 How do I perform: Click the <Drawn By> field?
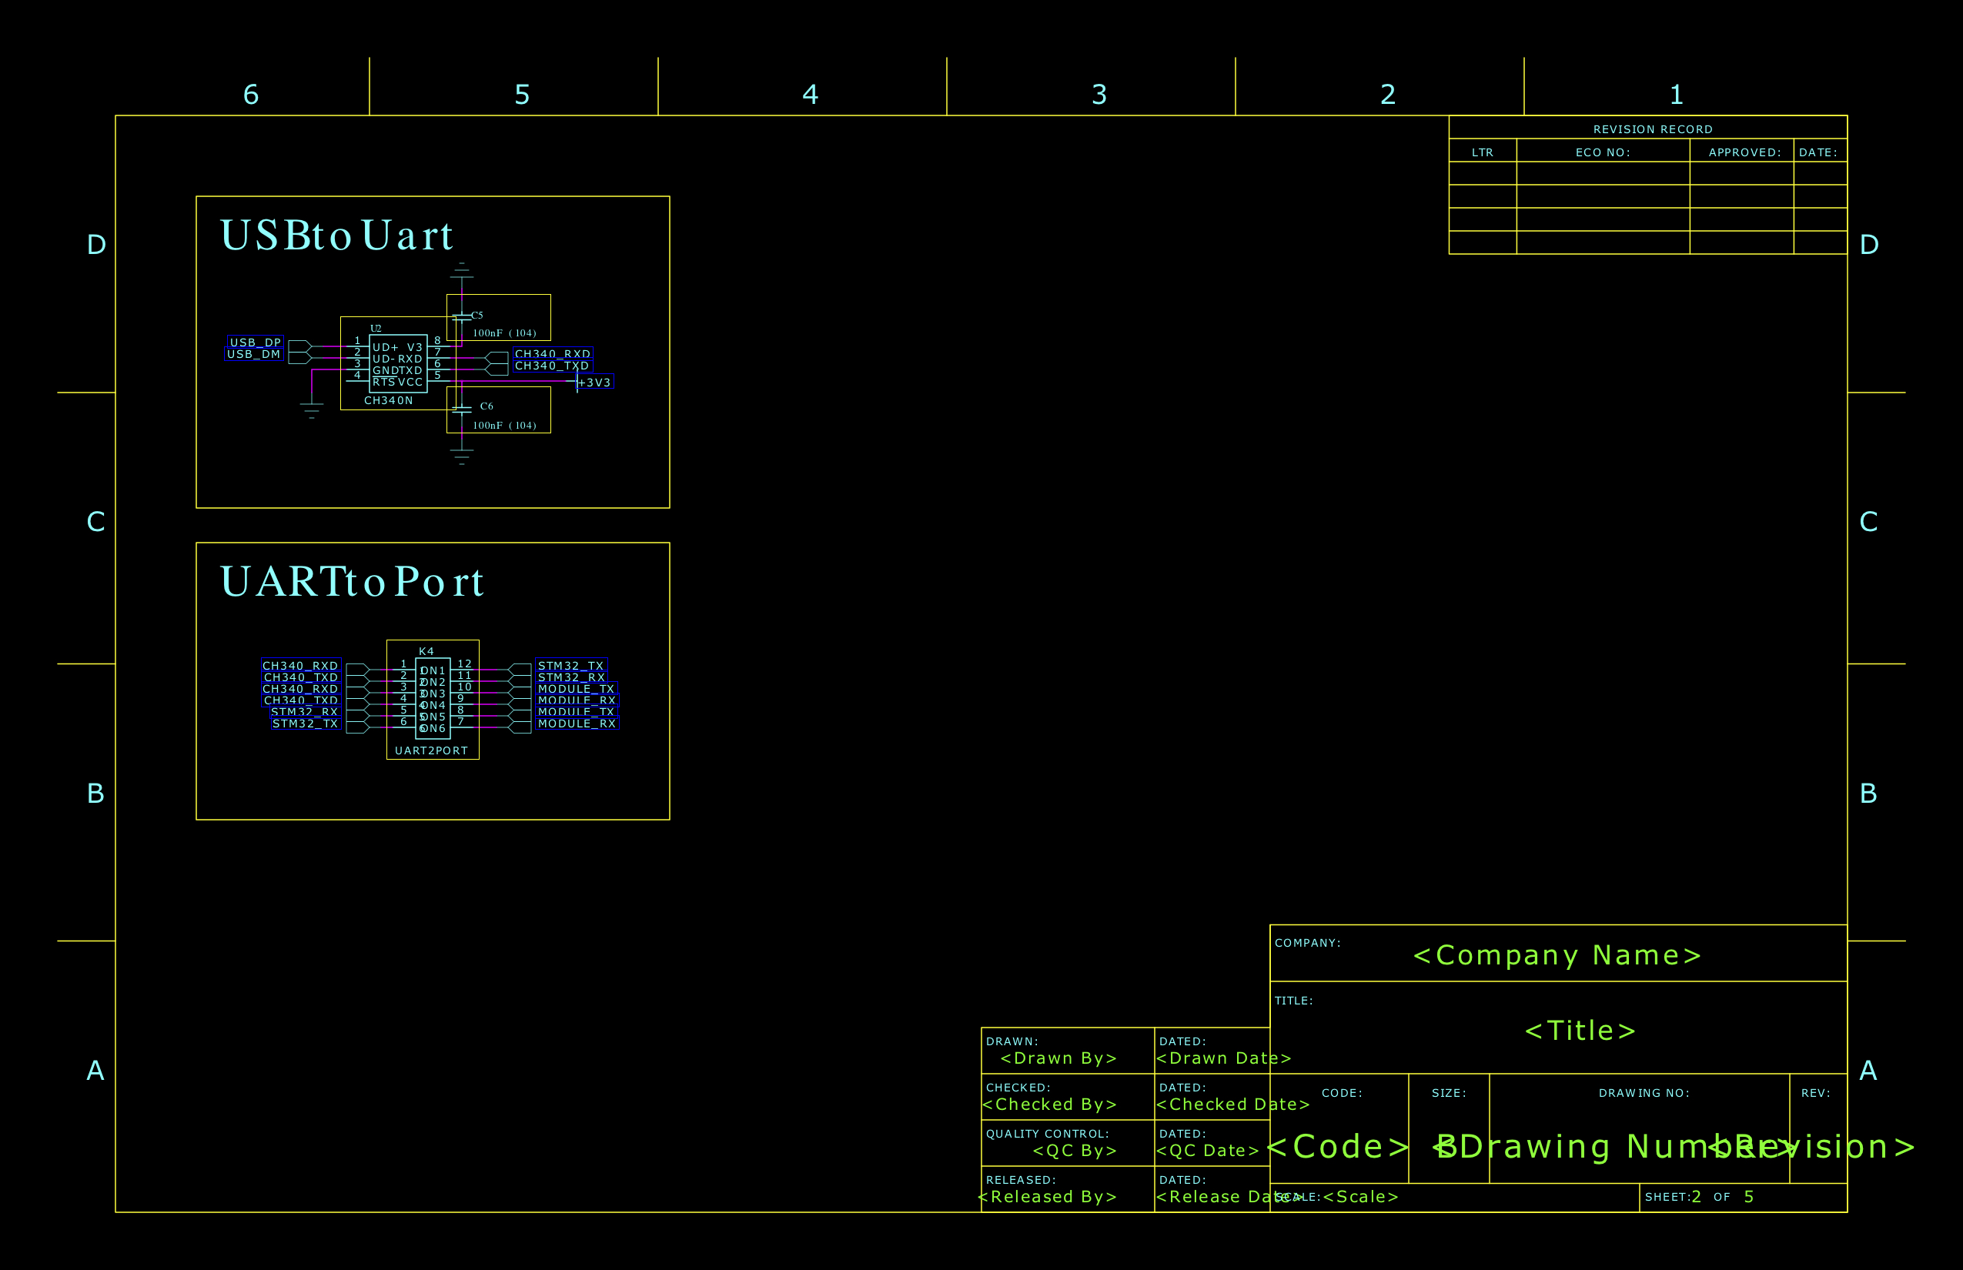(1058, 1058)
